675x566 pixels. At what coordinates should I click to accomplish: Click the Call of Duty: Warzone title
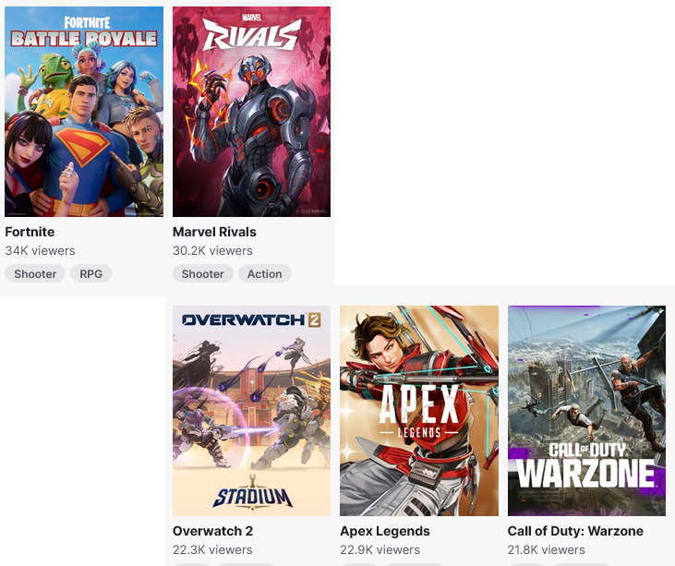point(575,531)
